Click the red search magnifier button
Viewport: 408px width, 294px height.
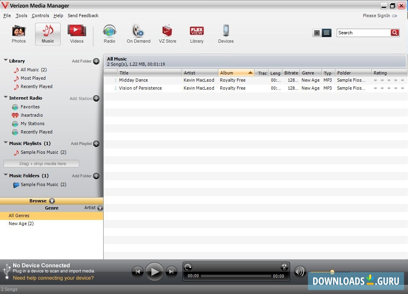coord(395,33)
